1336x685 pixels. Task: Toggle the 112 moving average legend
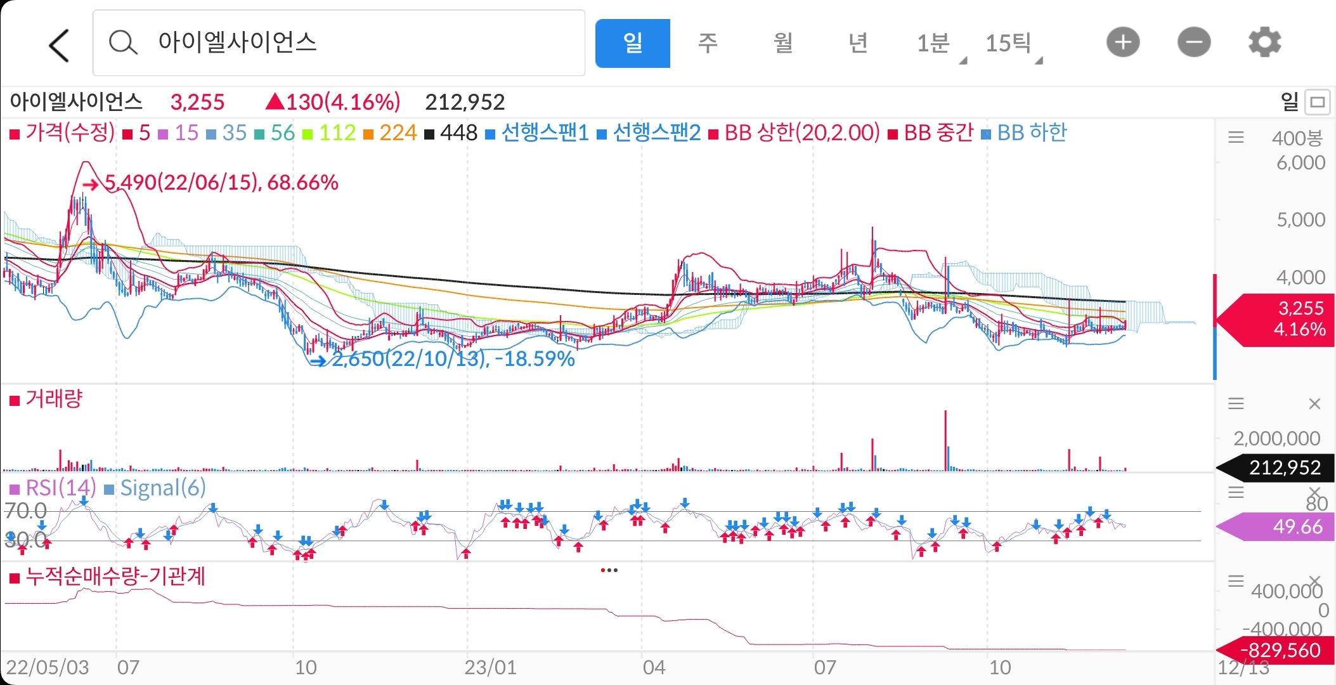click(x=329, y=133)
